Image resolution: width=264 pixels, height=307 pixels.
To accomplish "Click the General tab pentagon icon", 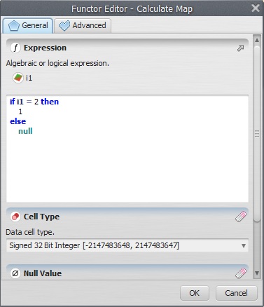I will pos(13,25).
